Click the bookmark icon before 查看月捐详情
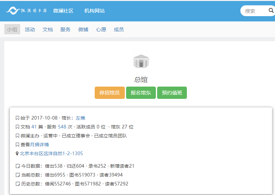 [17, 145]
